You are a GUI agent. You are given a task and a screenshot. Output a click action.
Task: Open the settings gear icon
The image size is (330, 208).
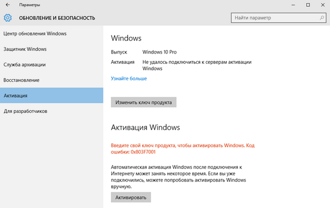[8, 18]
